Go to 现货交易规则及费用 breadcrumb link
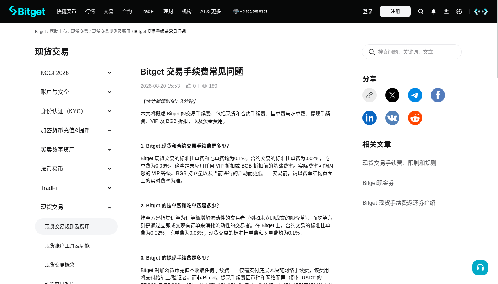This screenshot has height=284, width=498. tap(111, 32)
